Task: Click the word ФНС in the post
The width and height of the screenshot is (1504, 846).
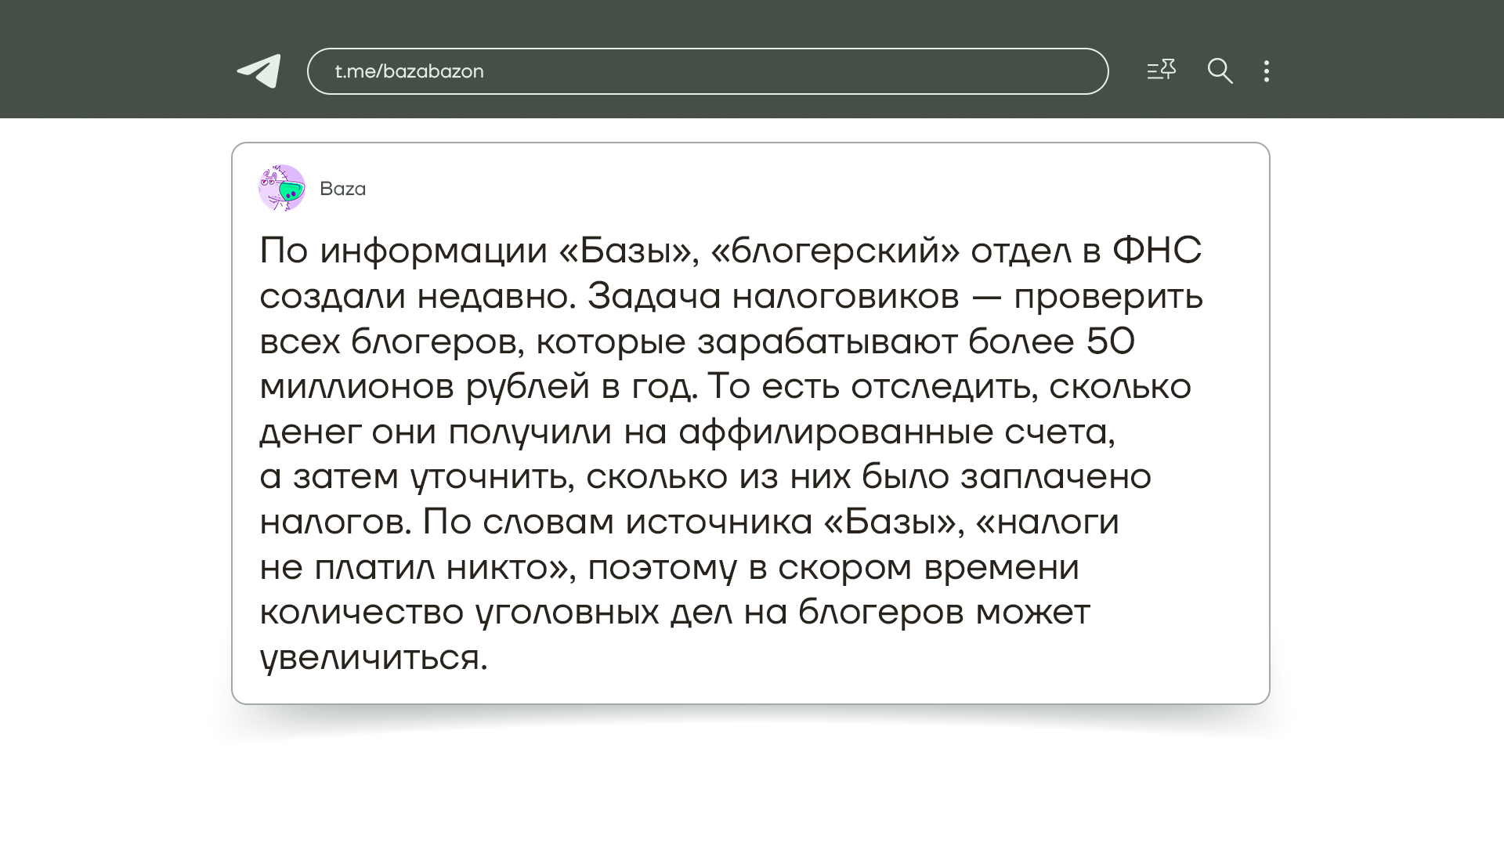Action: click(x=1156, y=251)
